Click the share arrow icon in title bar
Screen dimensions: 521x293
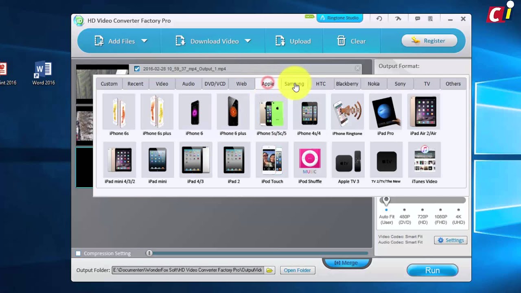click(398, 19)
